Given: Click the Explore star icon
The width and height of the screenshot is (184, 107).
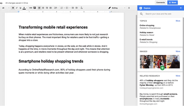Looking at the screenshot, I should point(141,8).
